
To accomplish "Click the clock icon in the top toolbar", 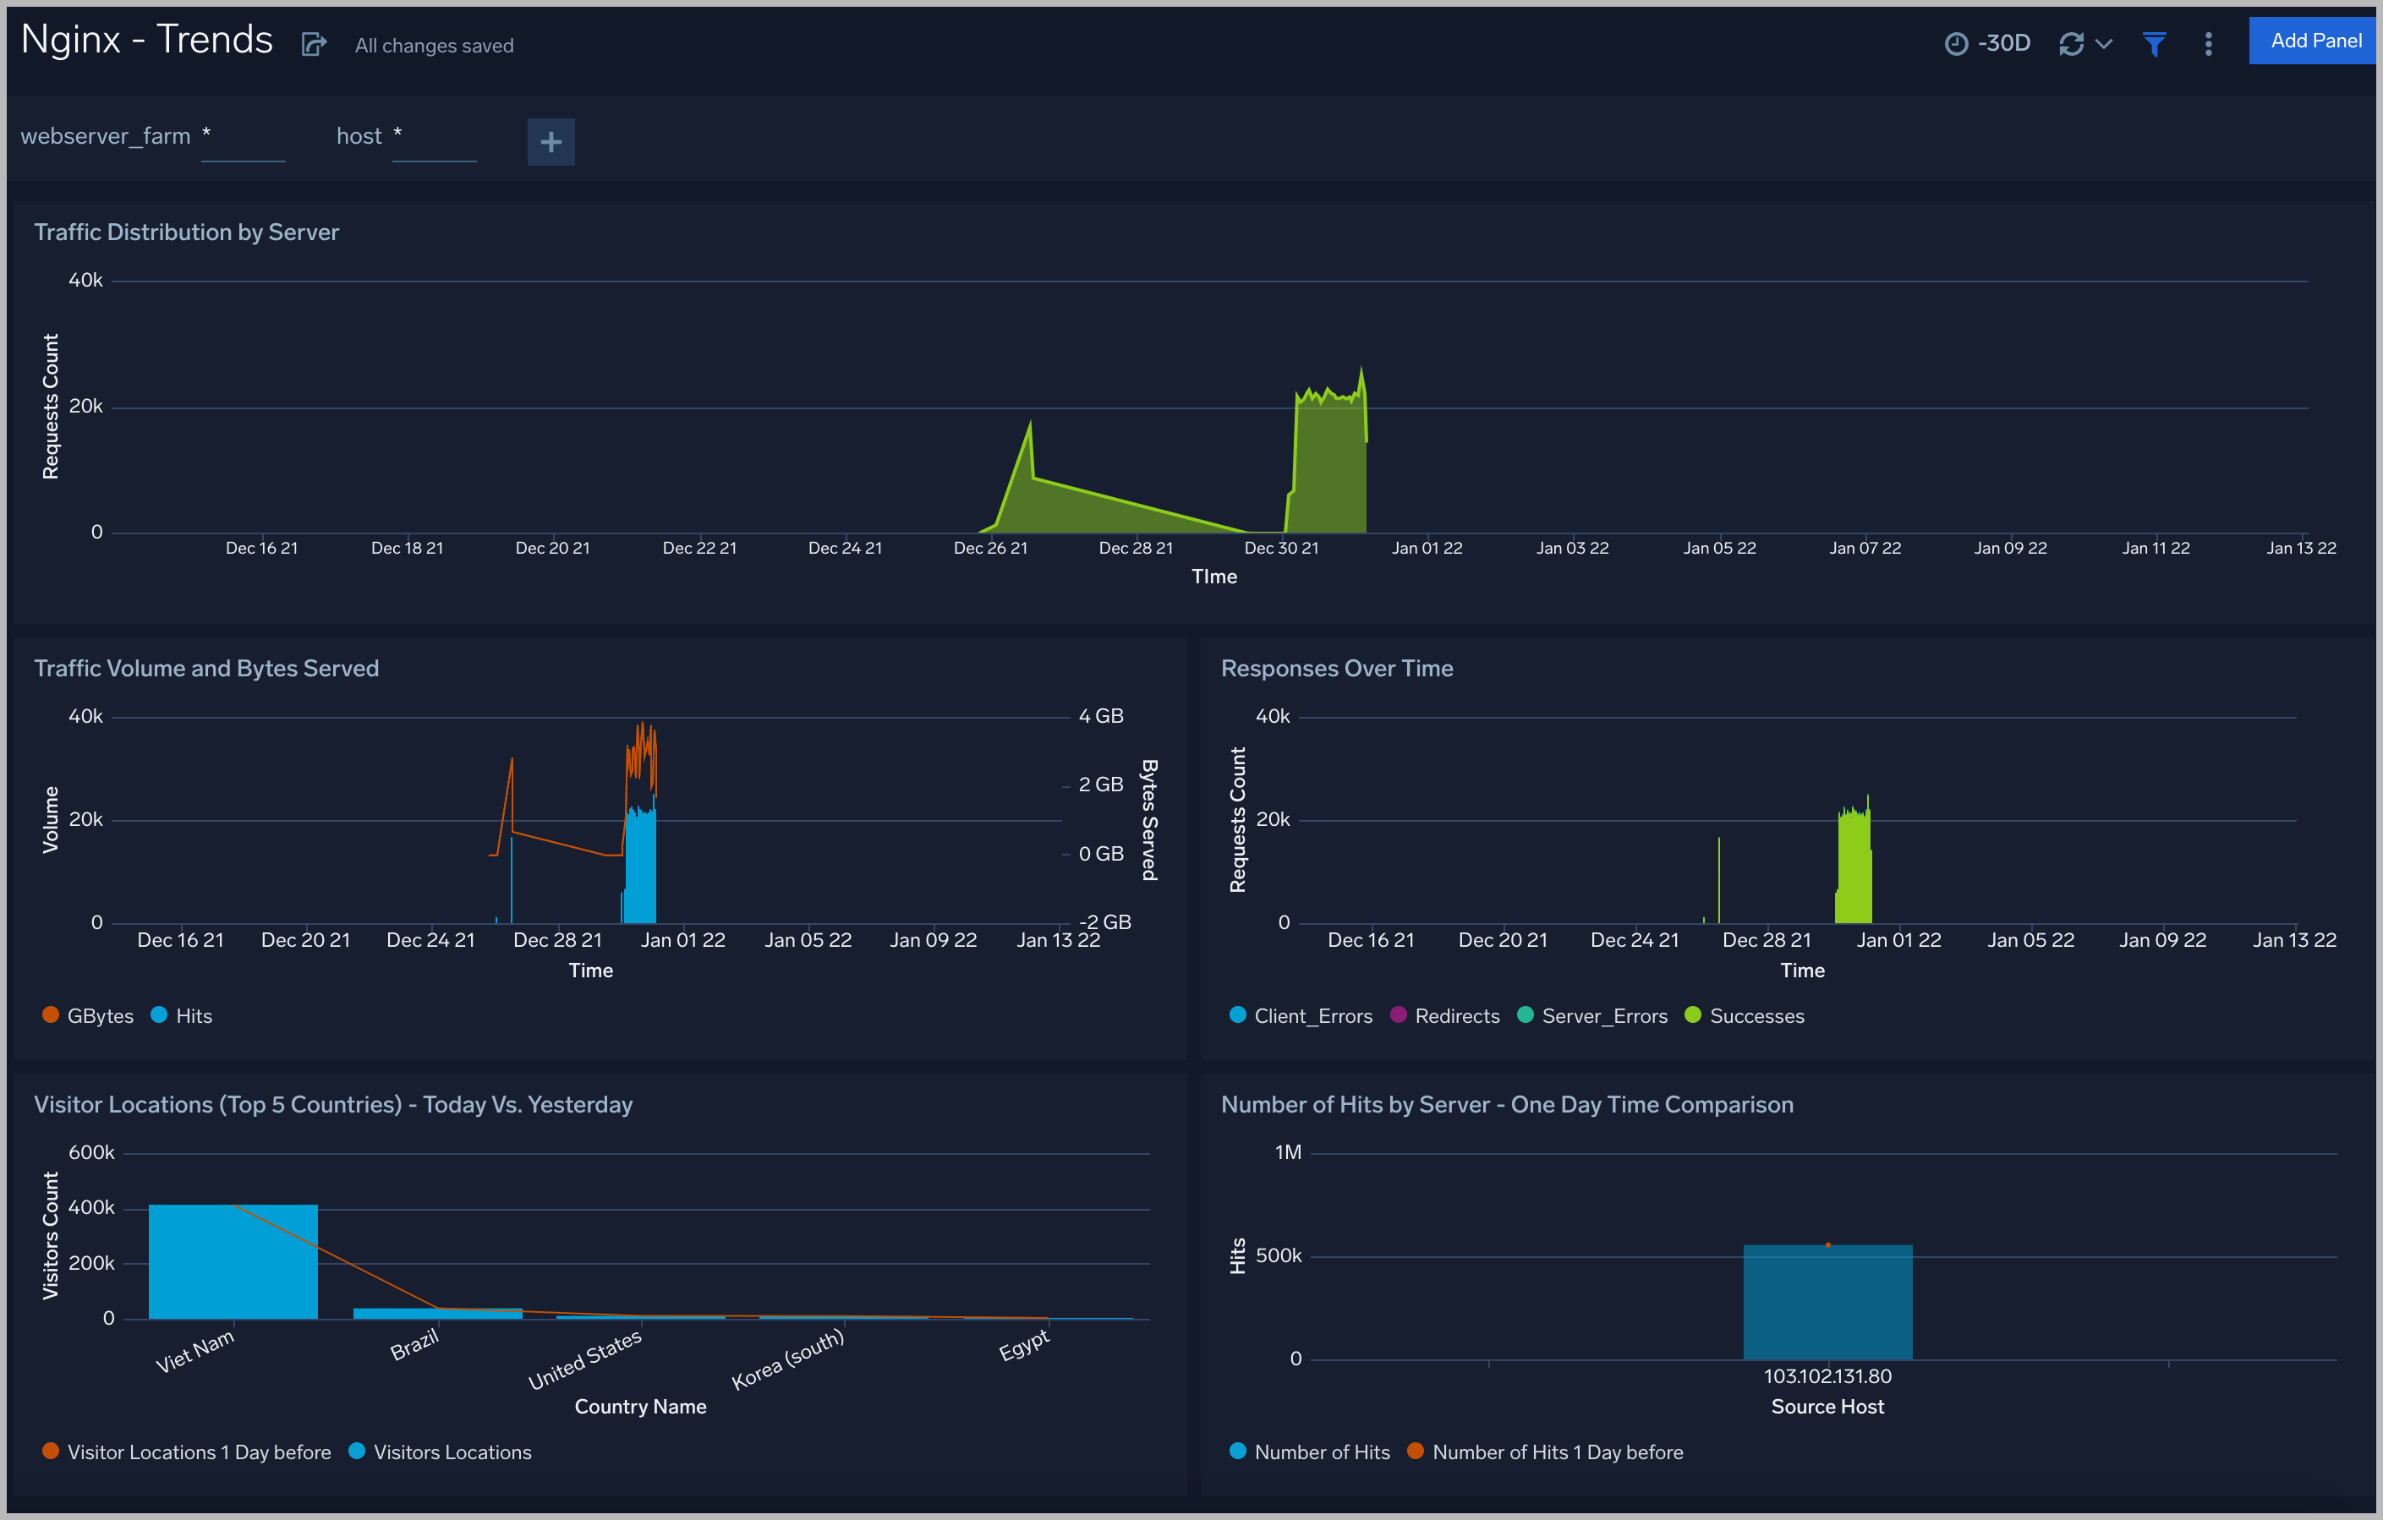I will click(x=1955, y=42).
